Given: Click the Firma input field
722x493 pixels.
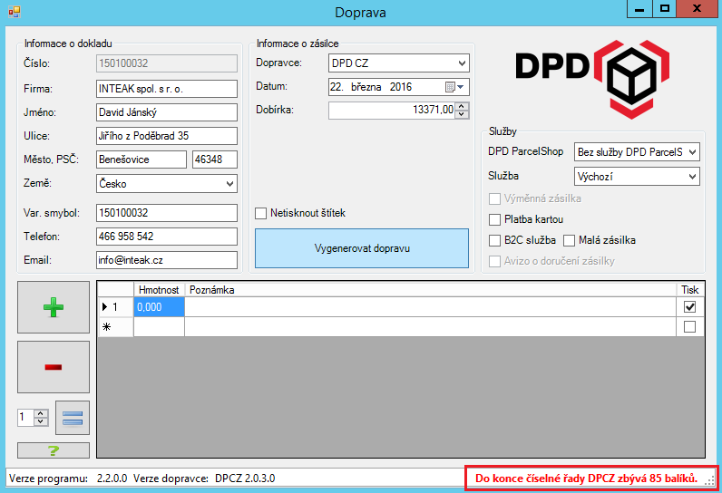Looking at the screenshot, I should point(167,89).
